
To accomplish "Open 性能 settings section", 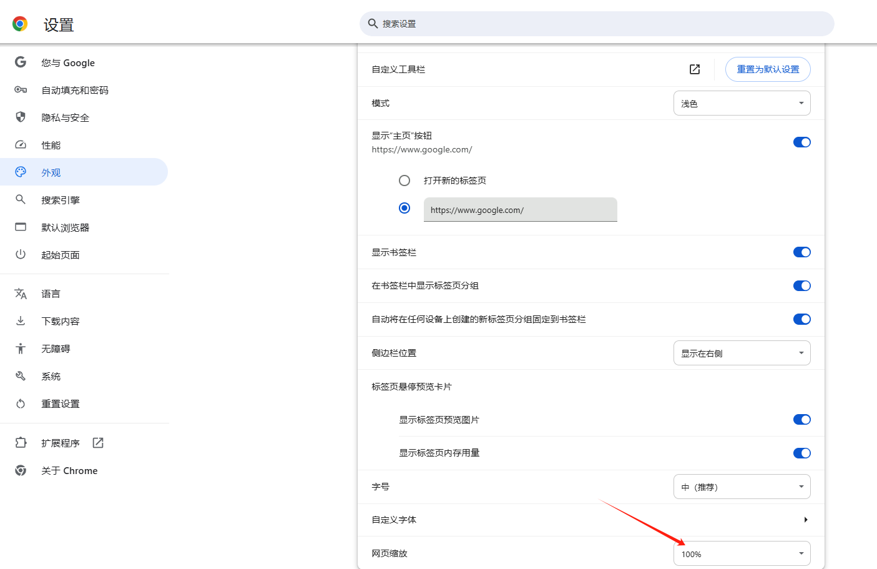I will (84, 145).
